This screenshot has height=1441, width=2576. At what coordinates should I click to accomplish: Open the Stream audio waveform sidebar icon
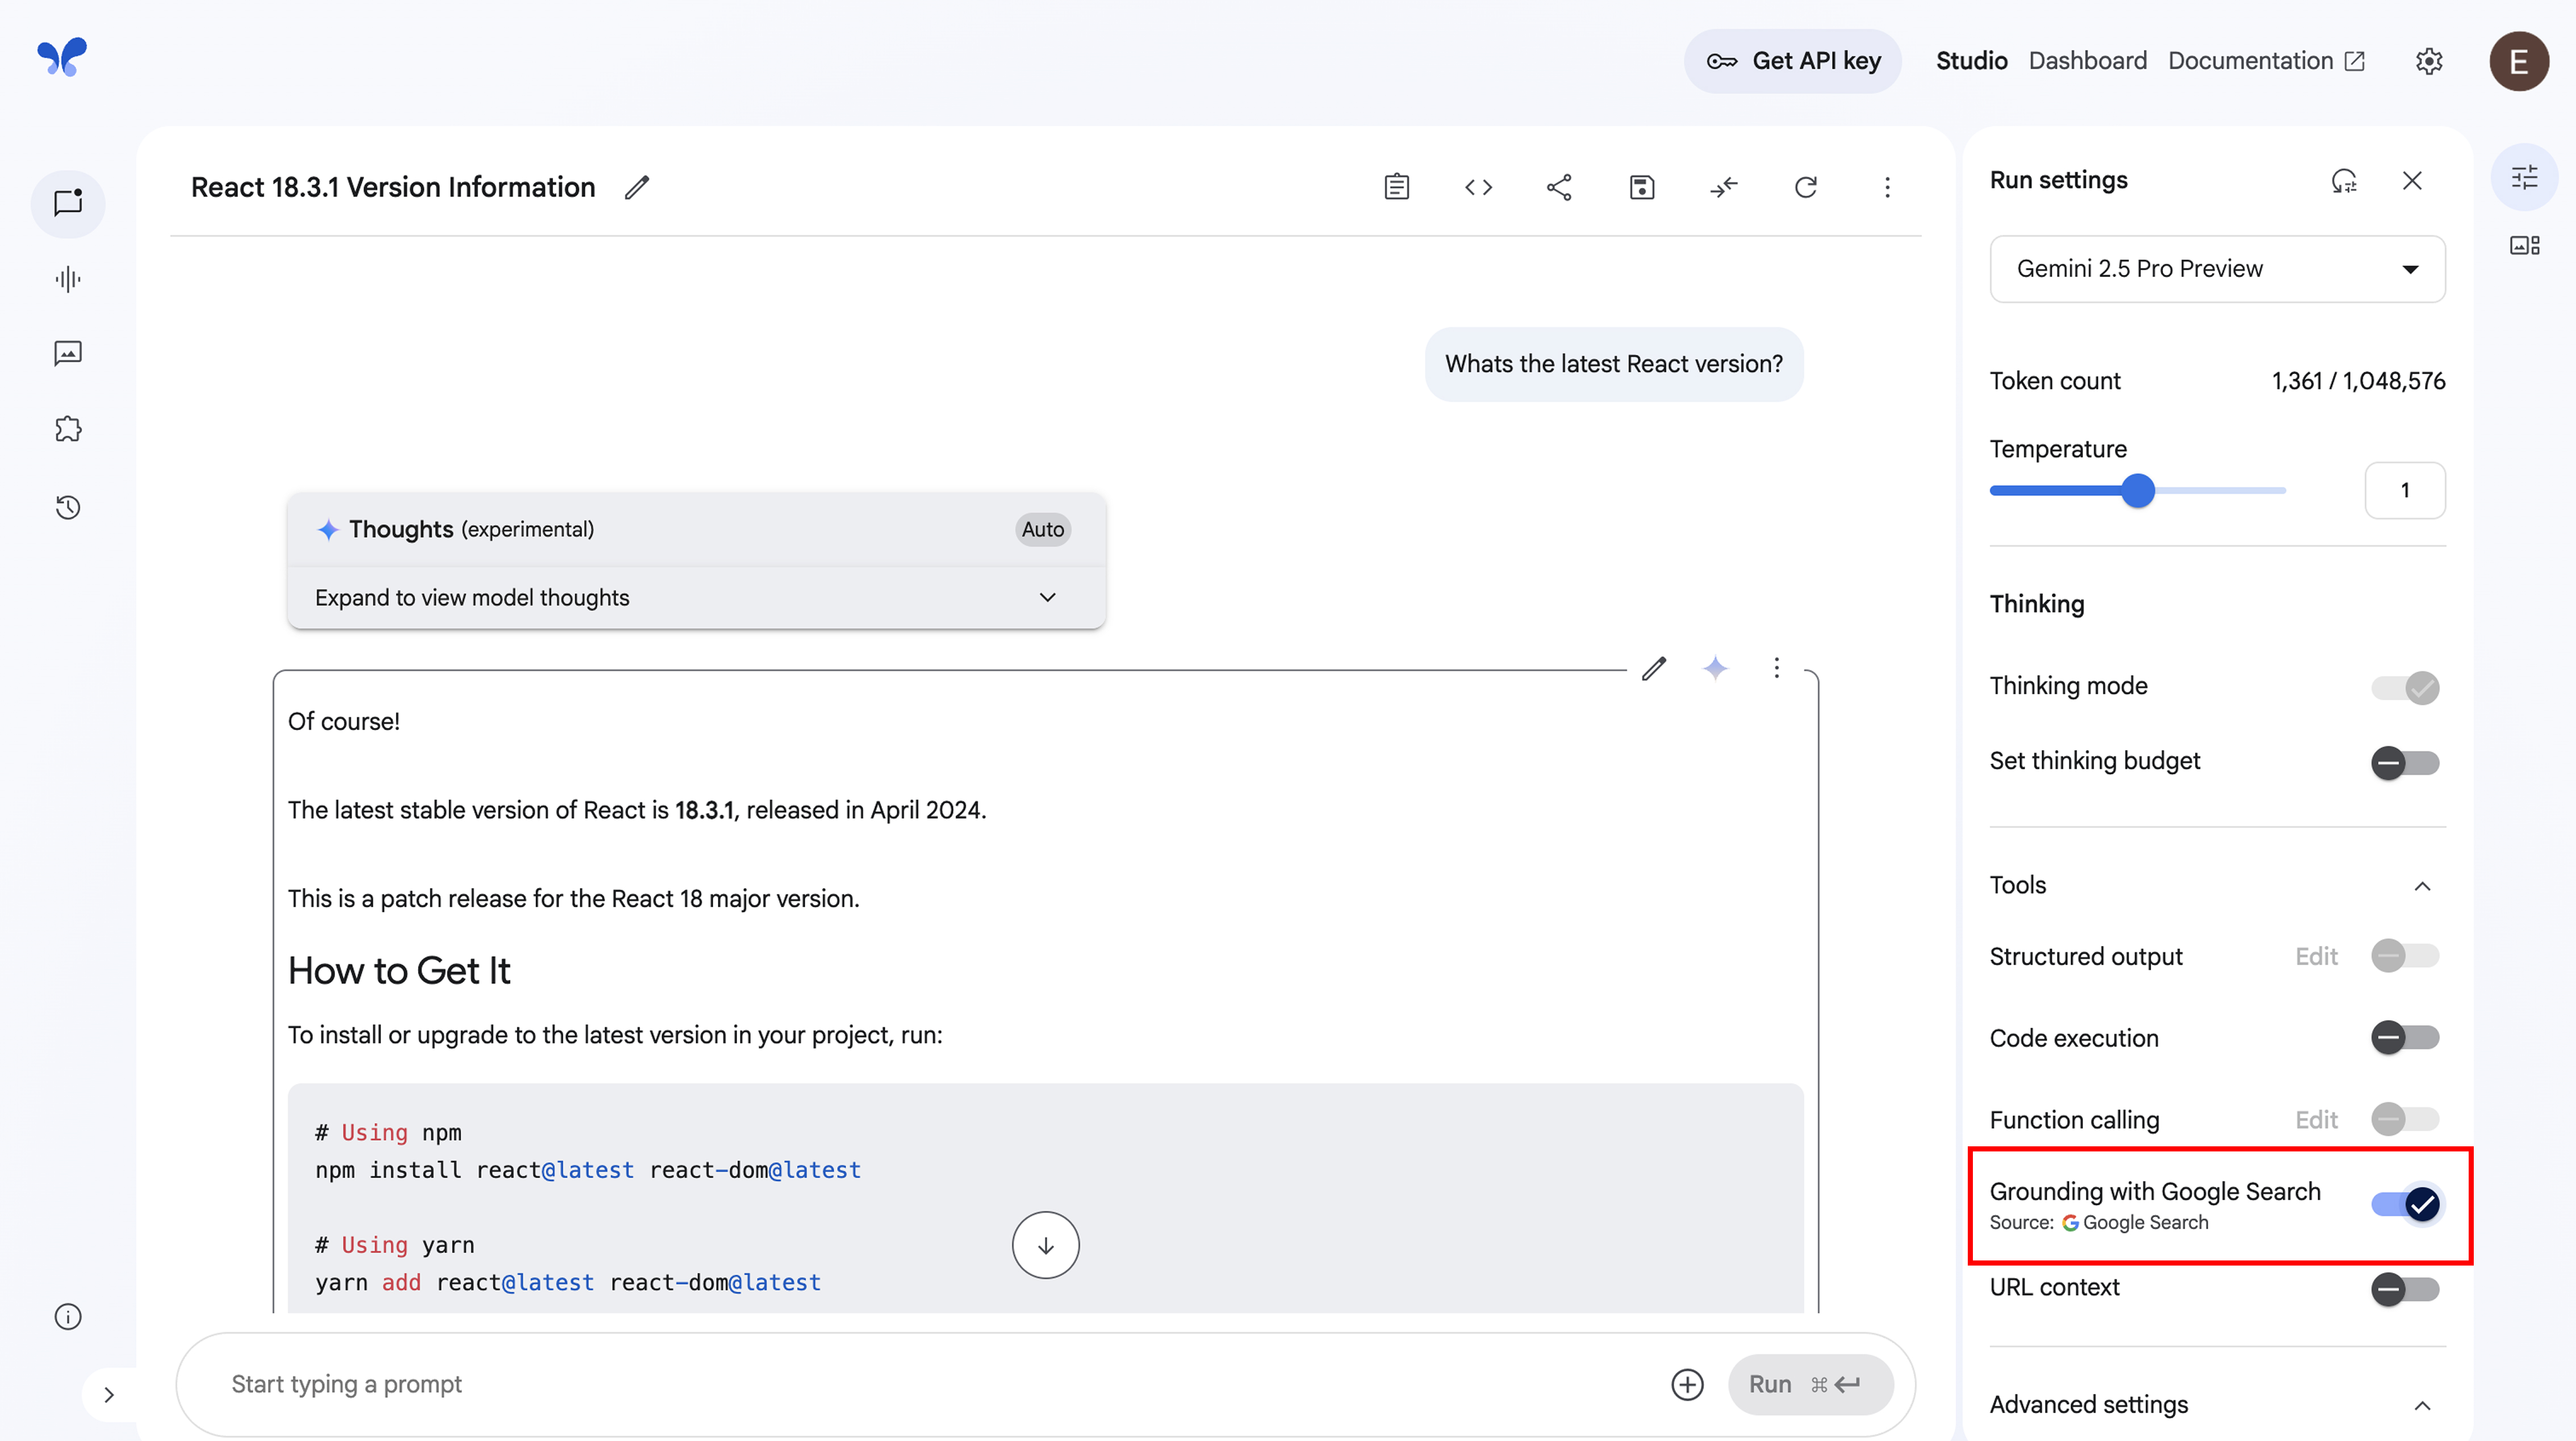click(68, 279)
